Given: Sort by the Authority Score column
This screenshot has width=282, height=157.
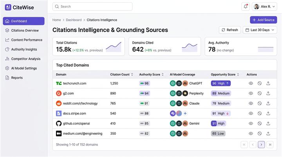Looking at the screenshot, I should 163,75.
